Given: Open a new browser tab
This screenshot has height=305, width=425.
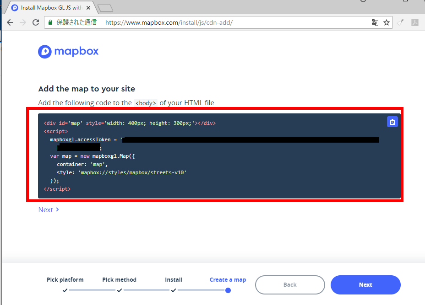Looking at the screenshot, I should [x=105, y=8].
